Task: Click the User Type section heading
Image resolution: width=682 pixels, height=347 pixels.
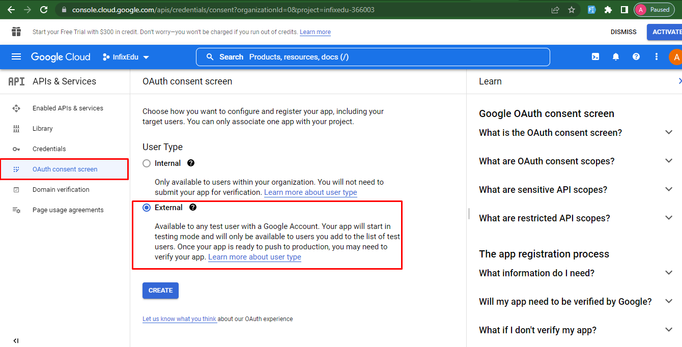Action: [162, 147]
